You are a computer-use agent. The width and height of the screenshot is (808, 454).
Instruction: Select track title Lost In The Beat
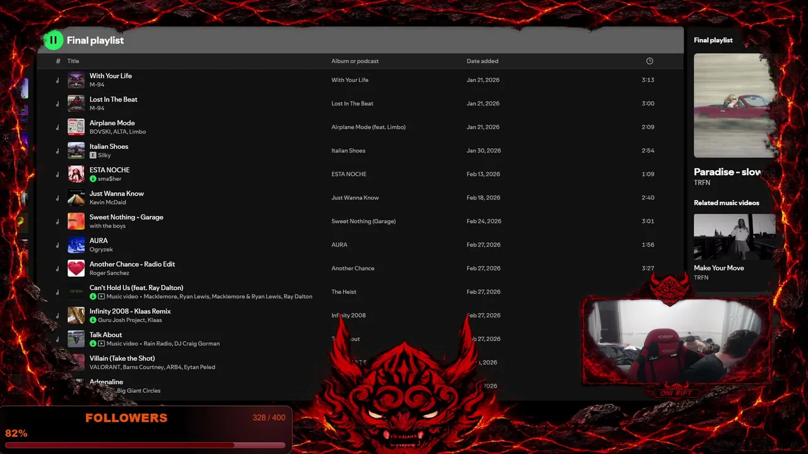114,99
